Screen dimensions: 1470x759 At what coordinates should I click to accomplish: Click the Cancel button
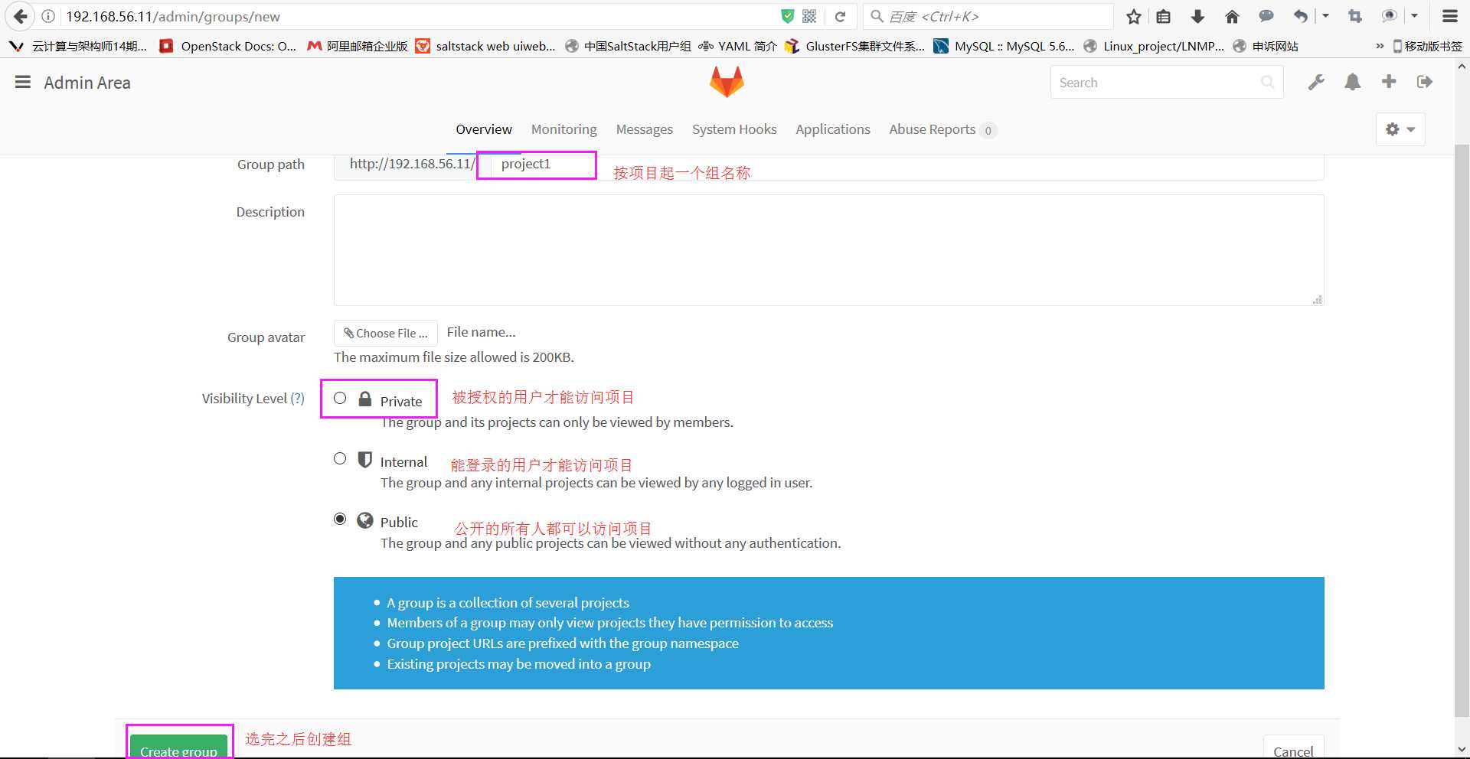tap(1293, 748)
